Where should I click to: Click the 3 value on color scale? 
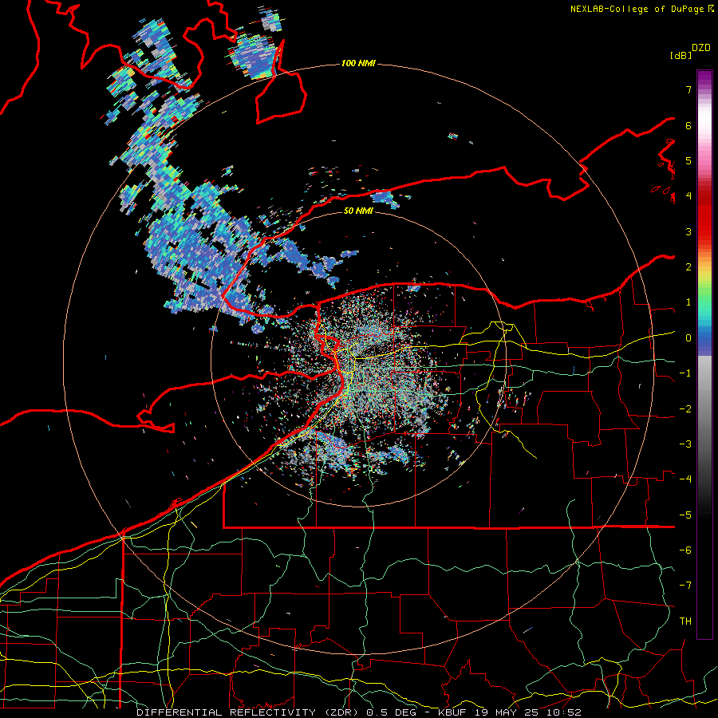pos(688,231)
